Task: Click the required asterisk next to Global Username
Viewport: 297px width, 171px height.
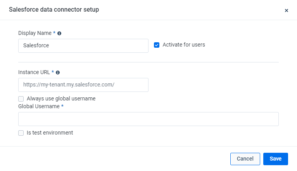Action: pos(62,106)
